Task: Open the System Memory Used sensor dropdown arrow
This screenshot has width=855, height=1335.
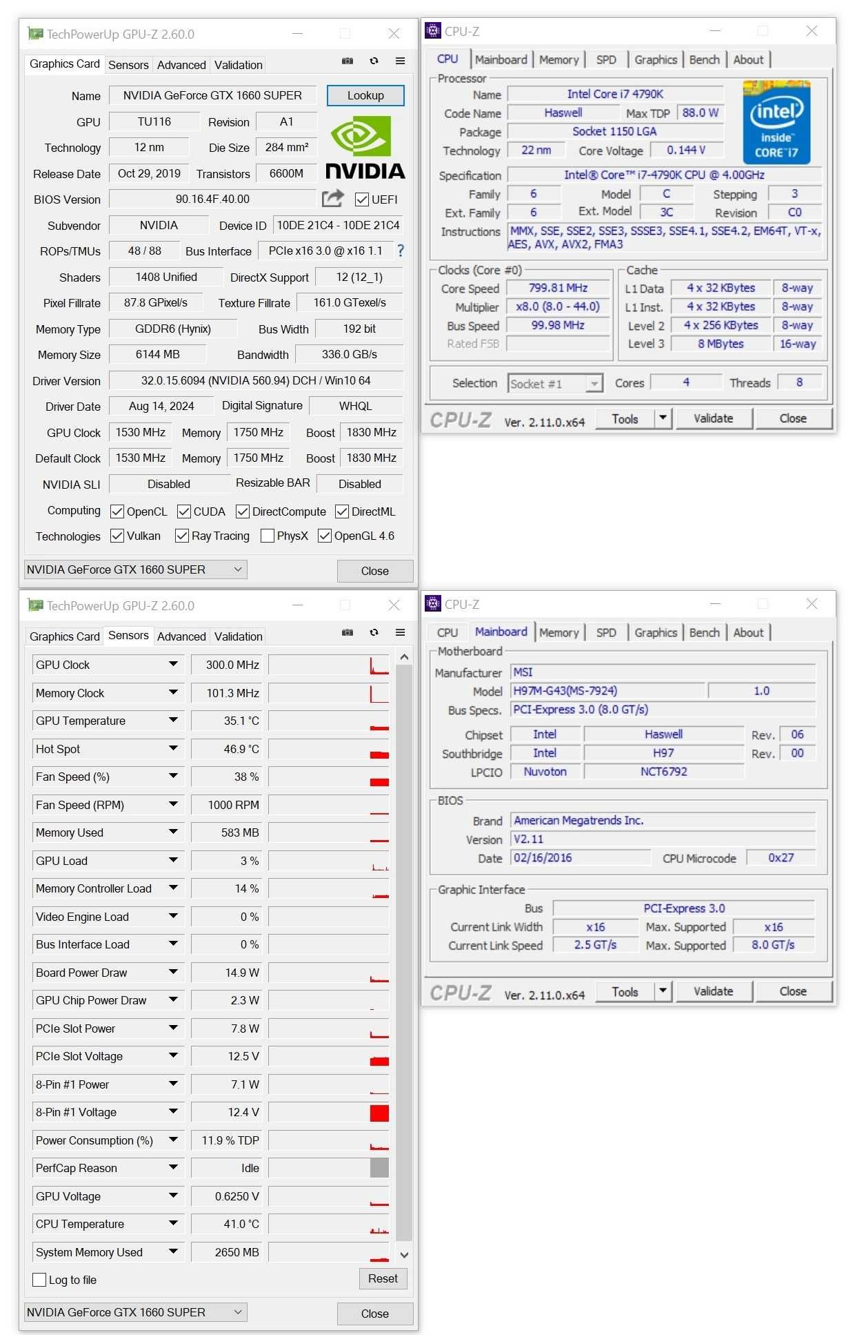Action: 173,1251
